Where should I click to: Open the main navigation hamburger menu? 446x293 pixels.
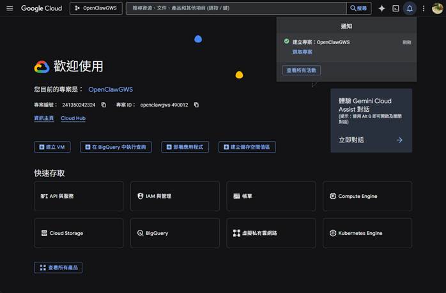10,8
